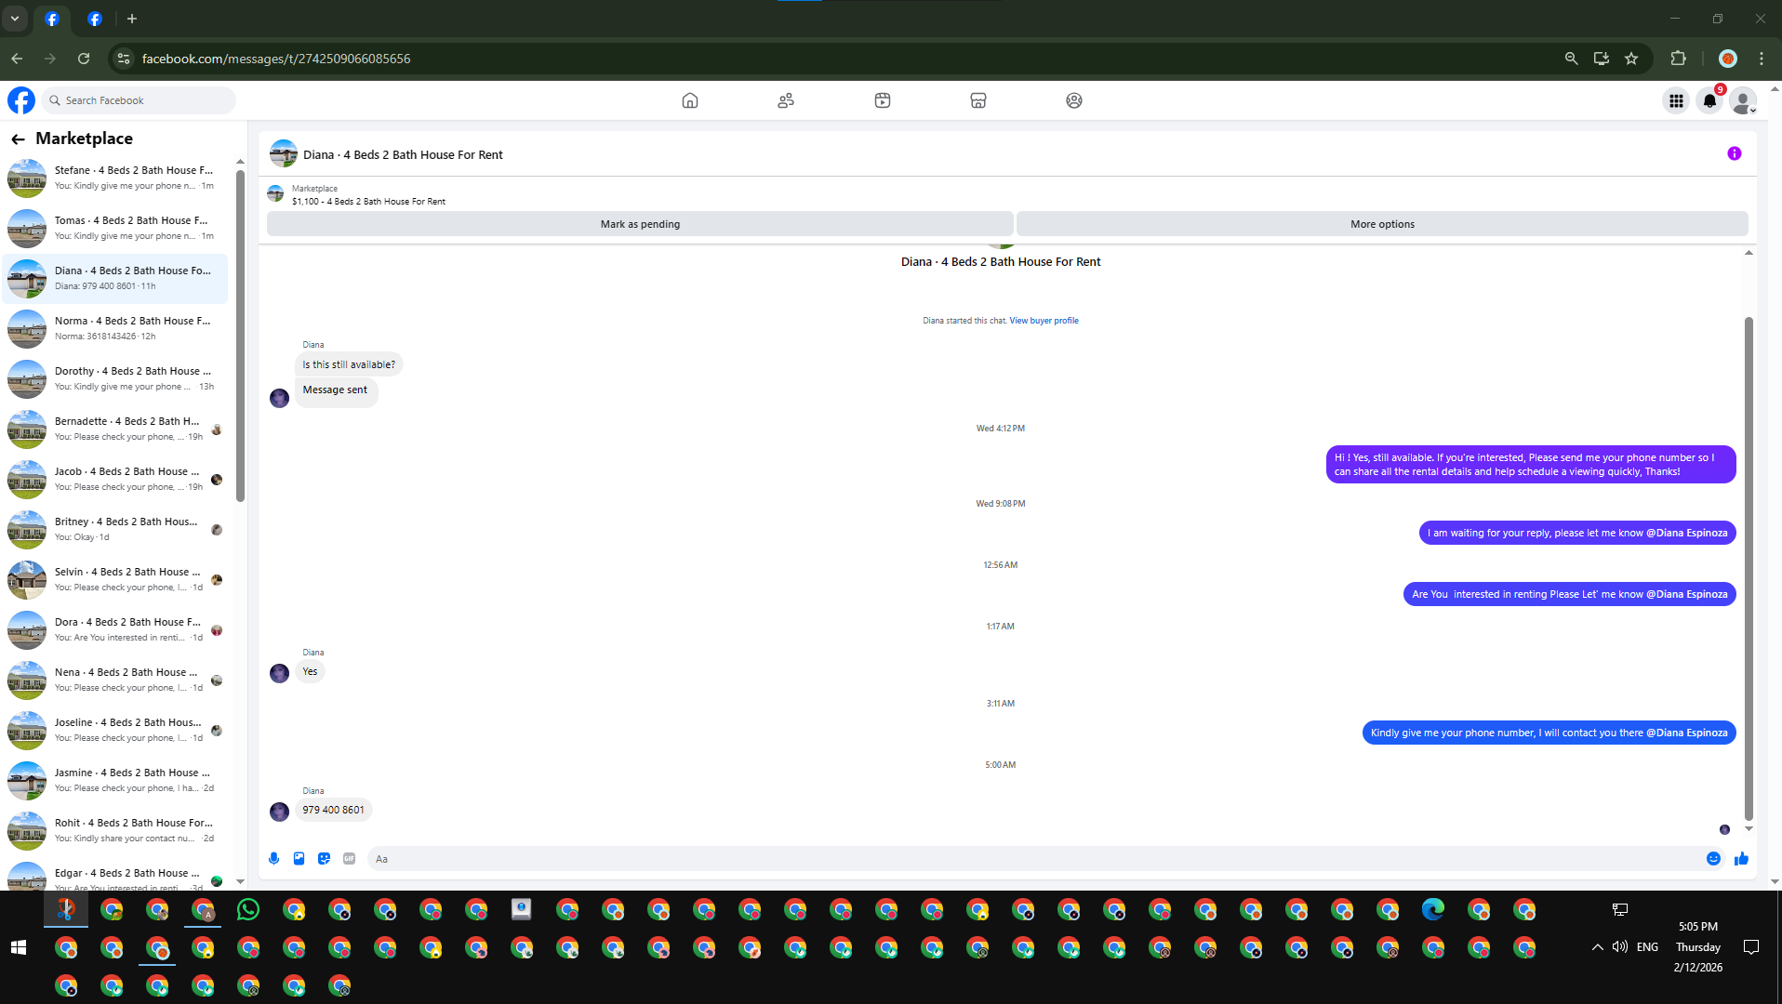Viewport: 1782px width, 1004px height.
Task: Open the Marketplace storefront icon
Action: coord(978,100)
